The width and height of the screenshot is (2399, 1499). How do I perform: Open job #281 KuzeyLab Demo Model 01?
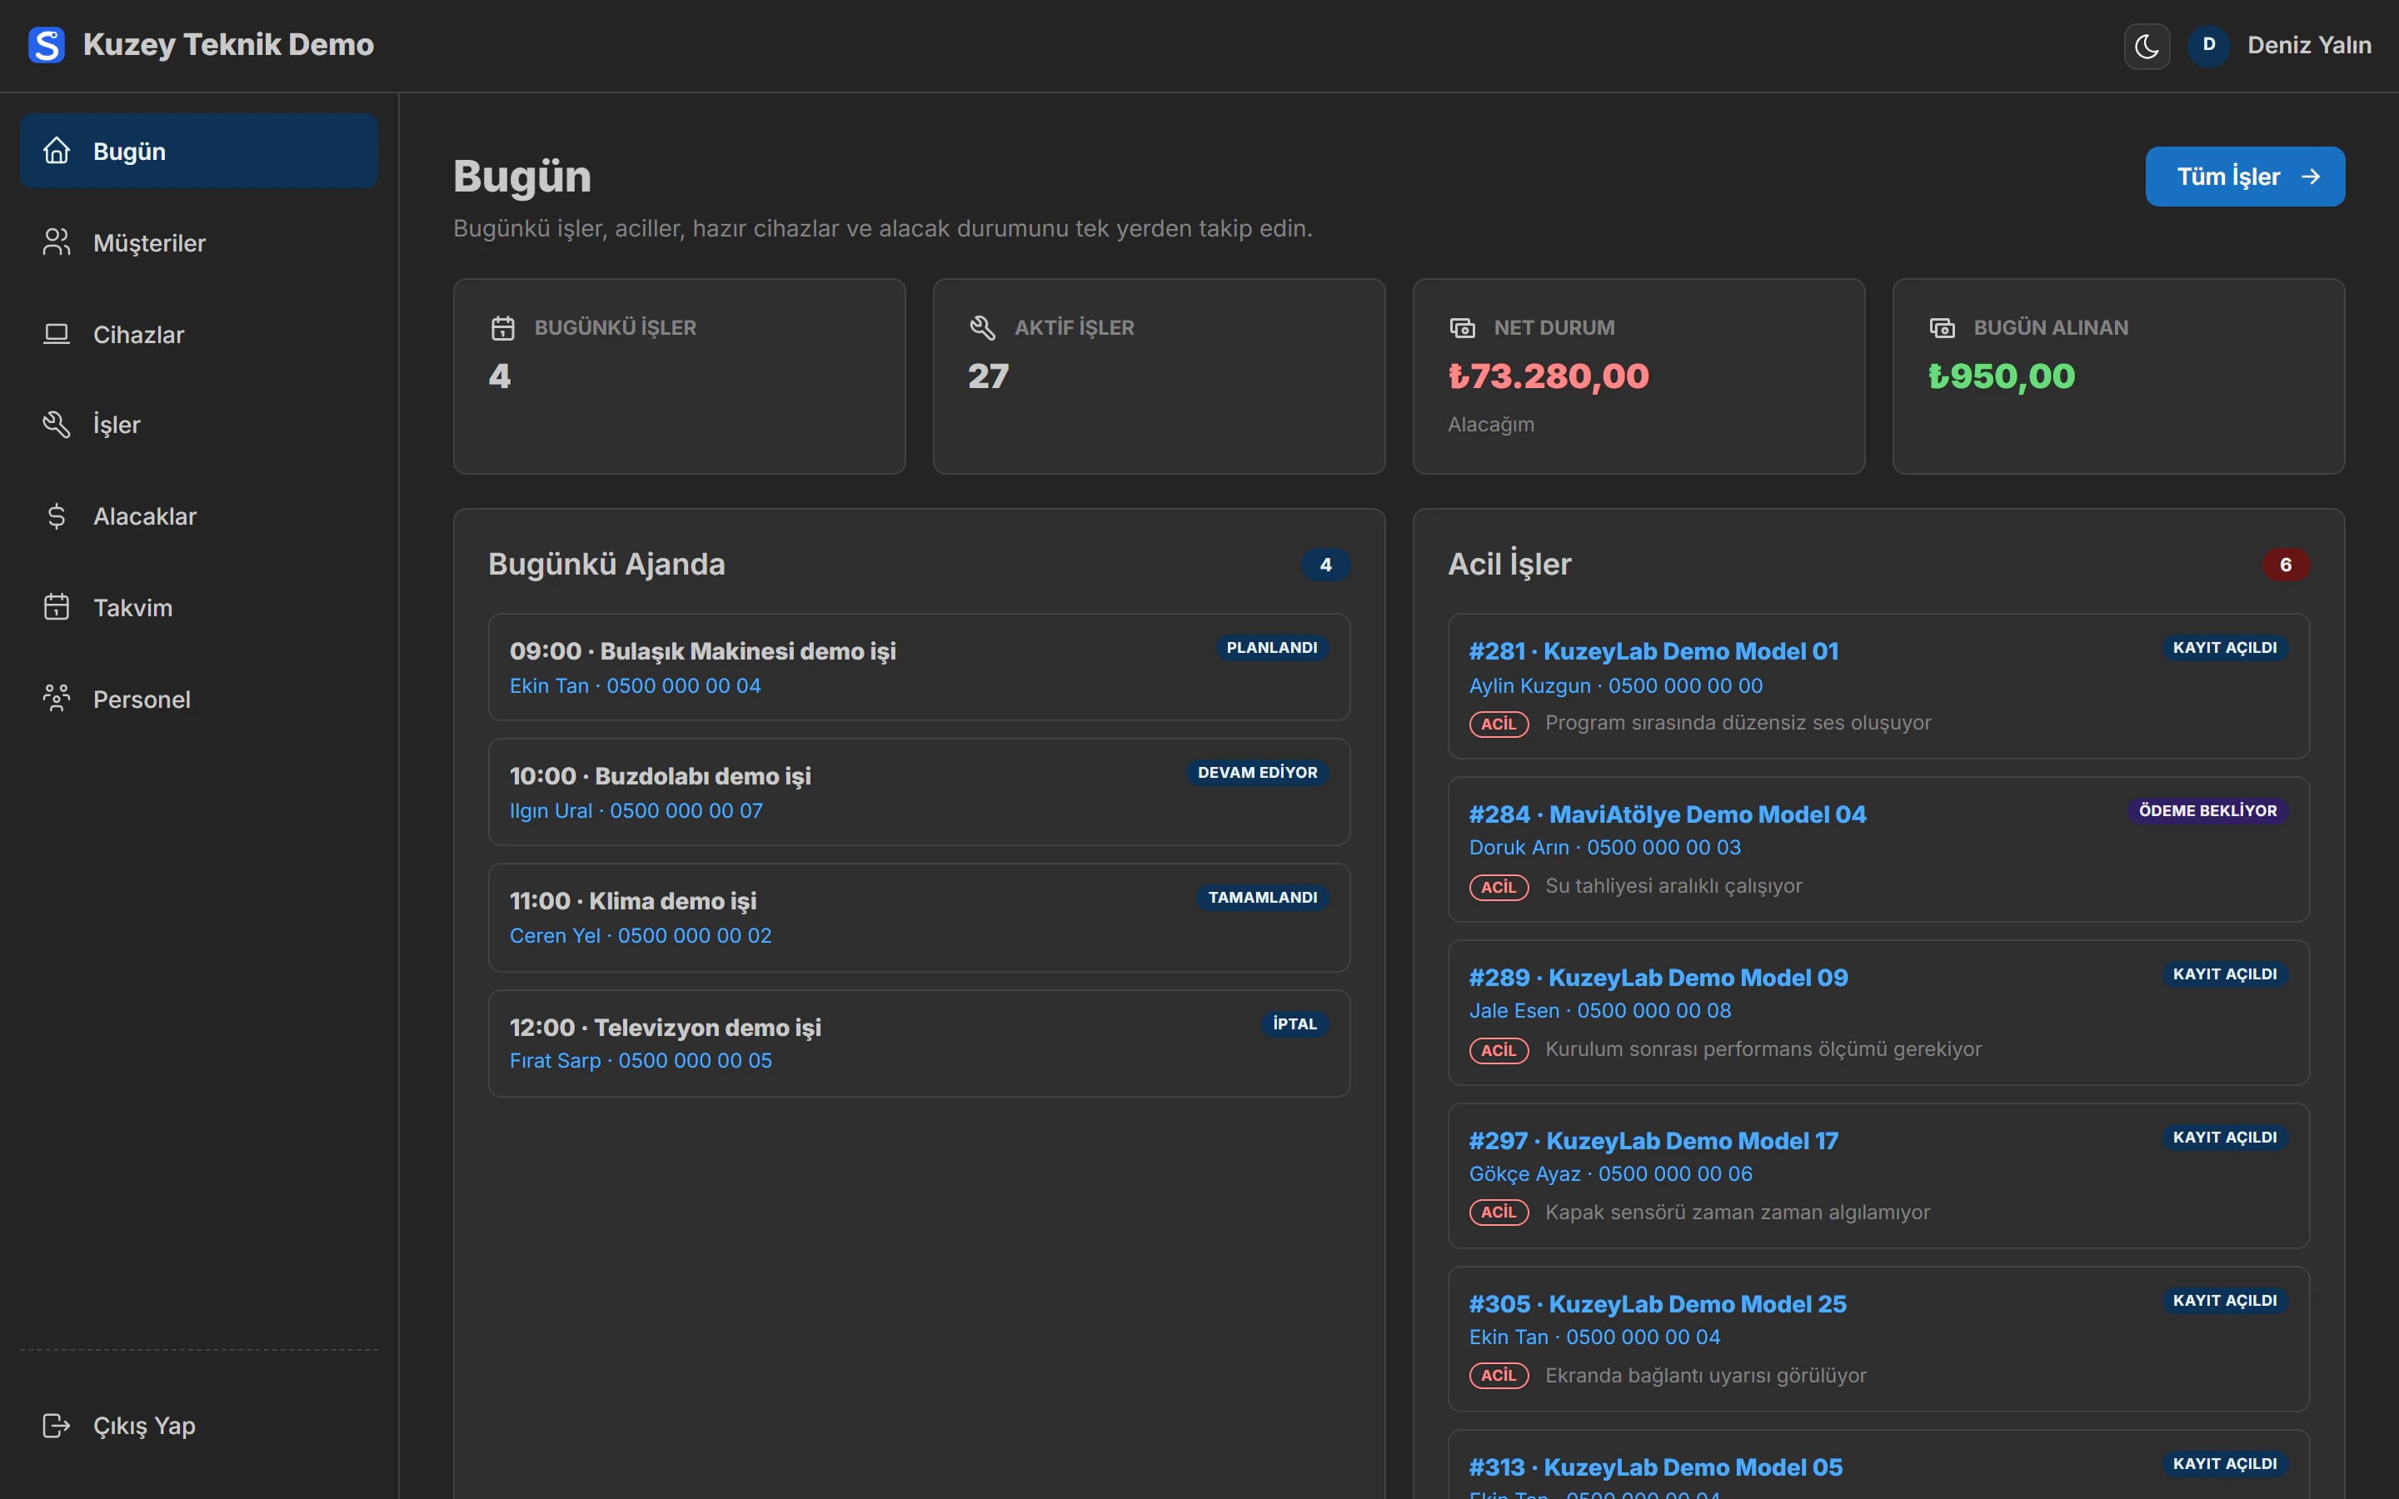[x=1878, y=686]
